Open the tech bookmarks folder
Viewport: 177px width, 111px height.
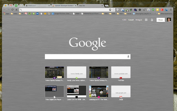click(120, 14)
